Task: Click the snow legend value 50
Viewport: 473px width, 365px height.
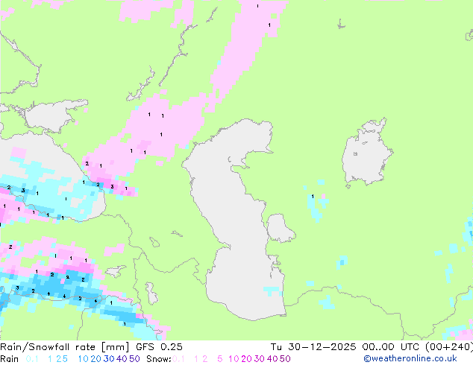Action: pyautogui.click(x=286, y=359)
